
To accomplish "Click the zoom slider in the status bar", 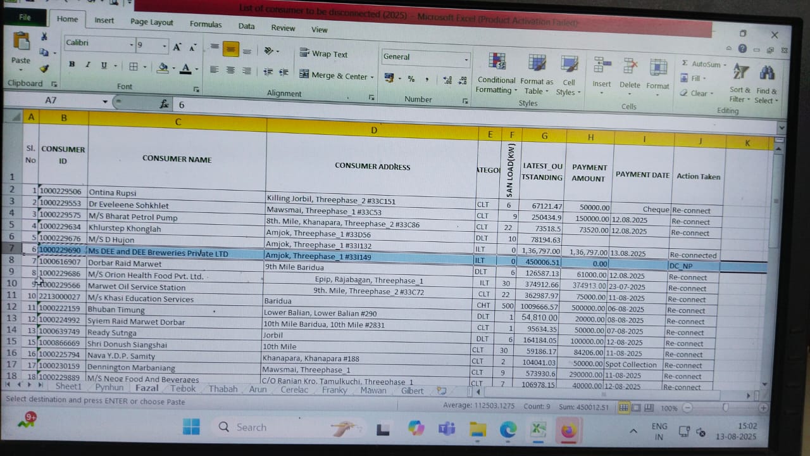I will 725,408.
